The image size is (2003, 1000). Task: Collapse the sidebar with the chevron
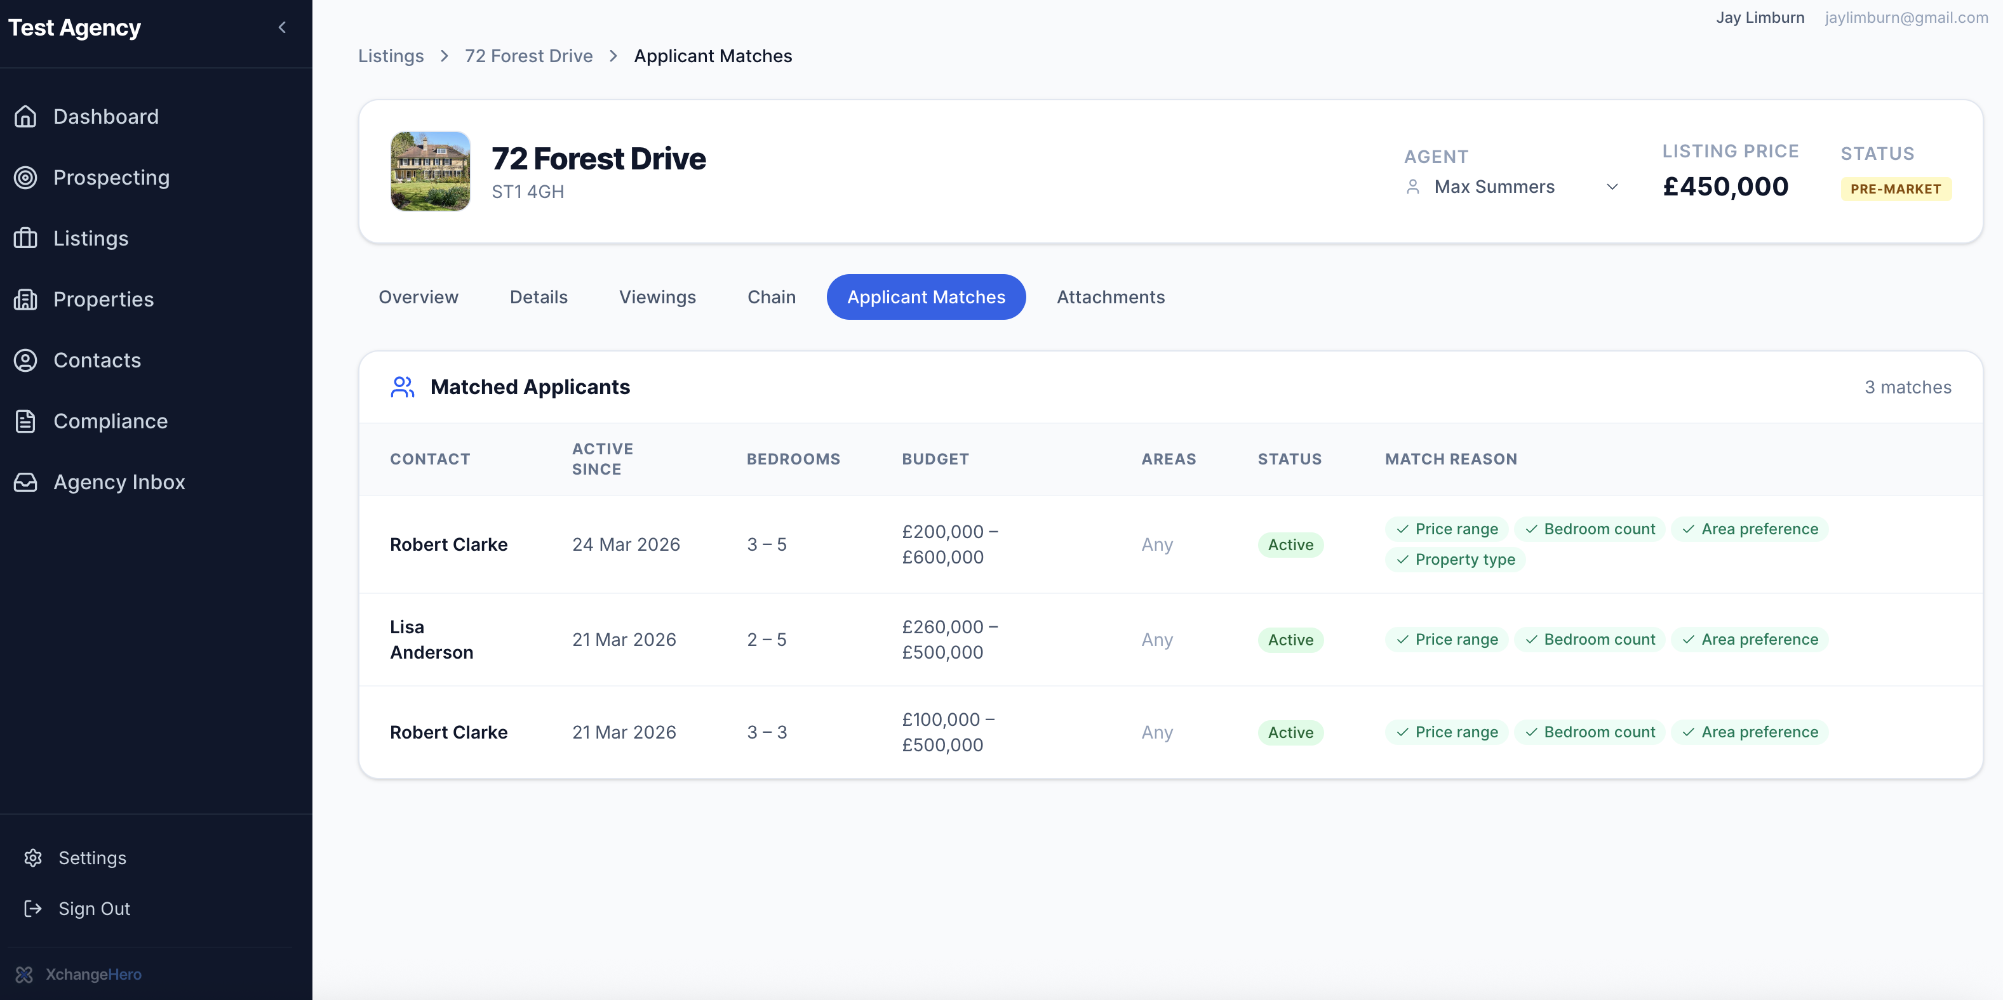[282, 28]
